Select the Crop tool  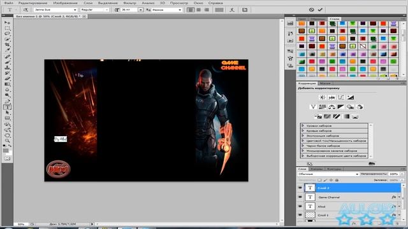(7, 45)
